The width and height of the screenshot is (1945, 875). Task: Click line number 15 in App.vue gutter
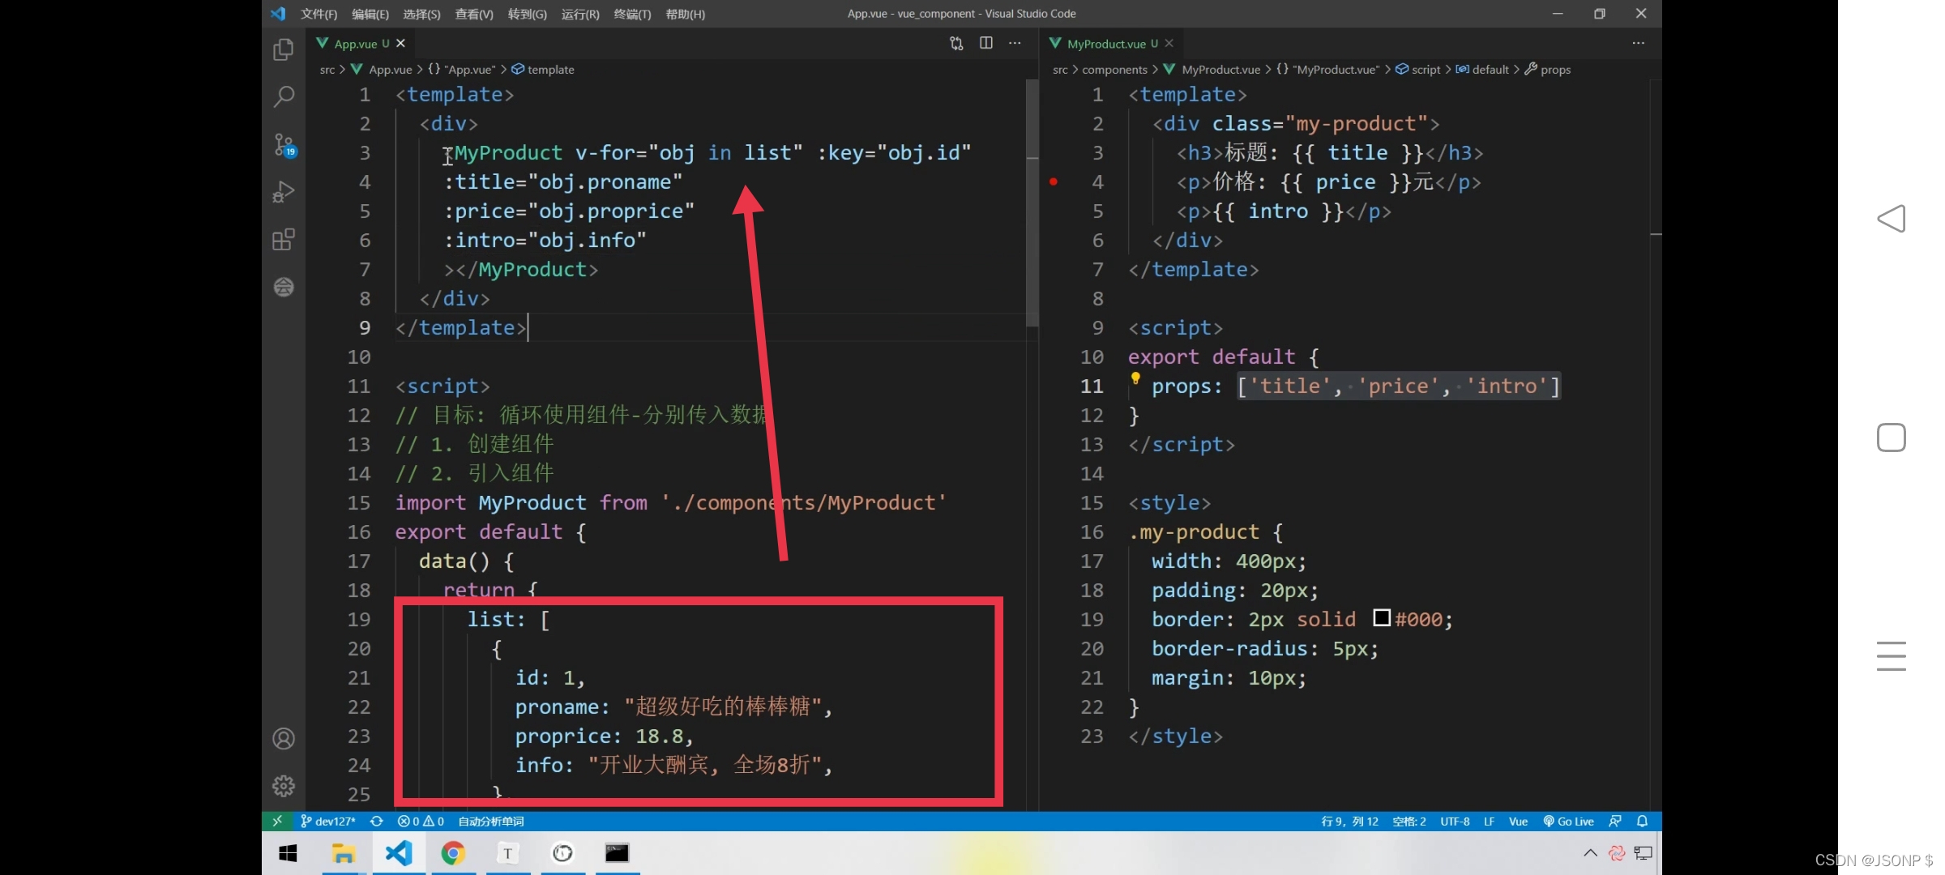click(359, 502)
